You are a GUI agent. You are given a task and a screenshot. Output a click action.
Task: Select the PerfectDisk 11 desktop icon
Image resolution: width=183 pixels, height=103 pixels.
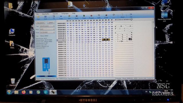tap(164, 3)
